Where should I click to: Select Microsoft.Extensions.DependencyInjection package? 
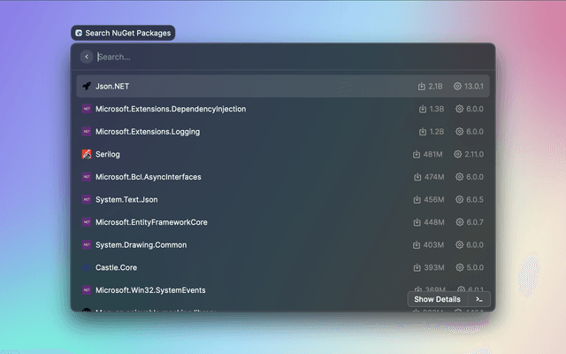click(171, 109)
